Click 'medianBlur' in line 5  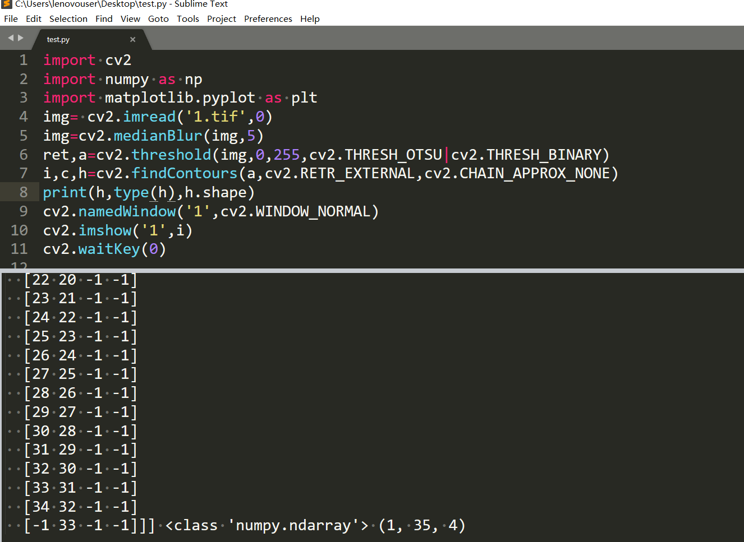pyautogui.click(x=158, y=136)
